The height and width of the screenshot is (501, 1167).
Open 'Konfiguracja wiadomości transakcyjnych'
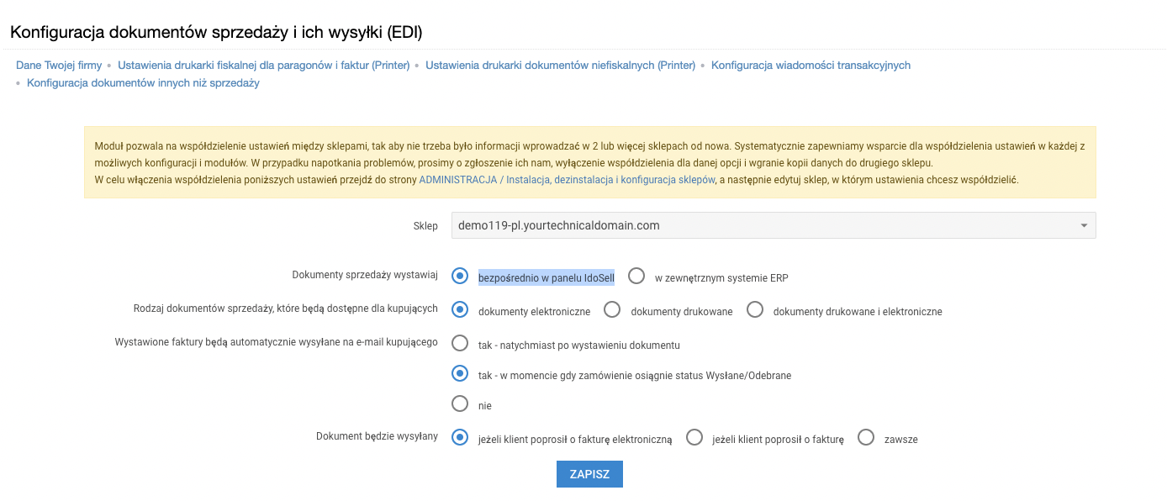tap(811, 65)
